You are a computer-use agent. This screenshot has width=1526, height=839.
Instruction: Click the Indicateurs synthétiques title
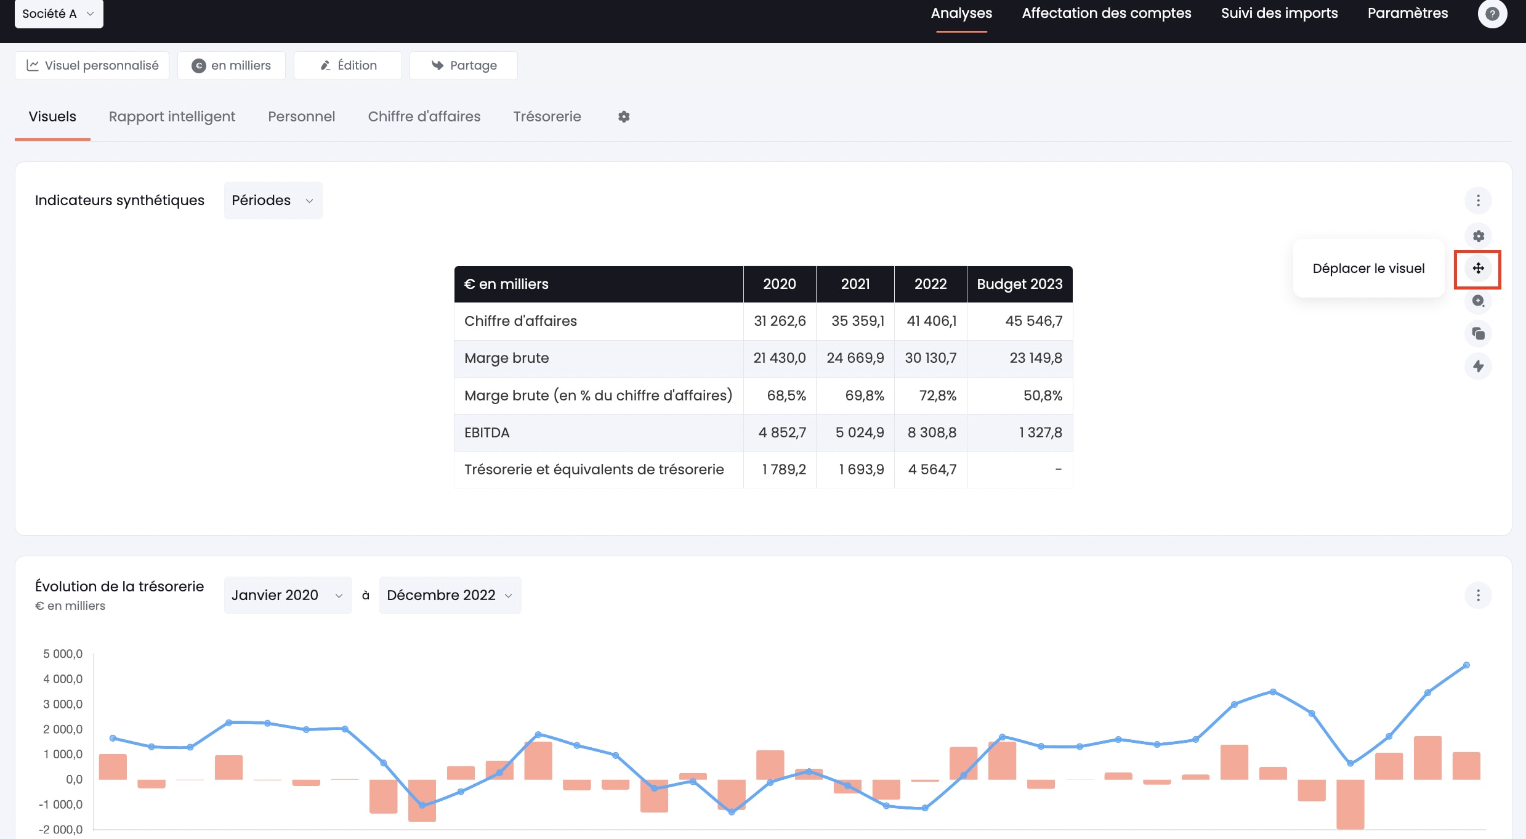pos(119,200)
